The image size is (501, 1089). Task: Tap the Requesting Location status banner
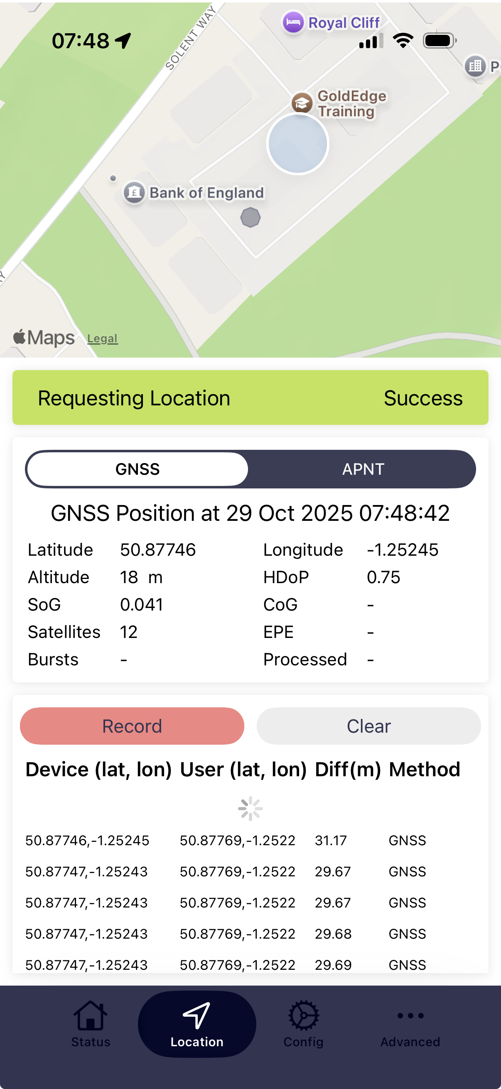[x=250, y=397]
